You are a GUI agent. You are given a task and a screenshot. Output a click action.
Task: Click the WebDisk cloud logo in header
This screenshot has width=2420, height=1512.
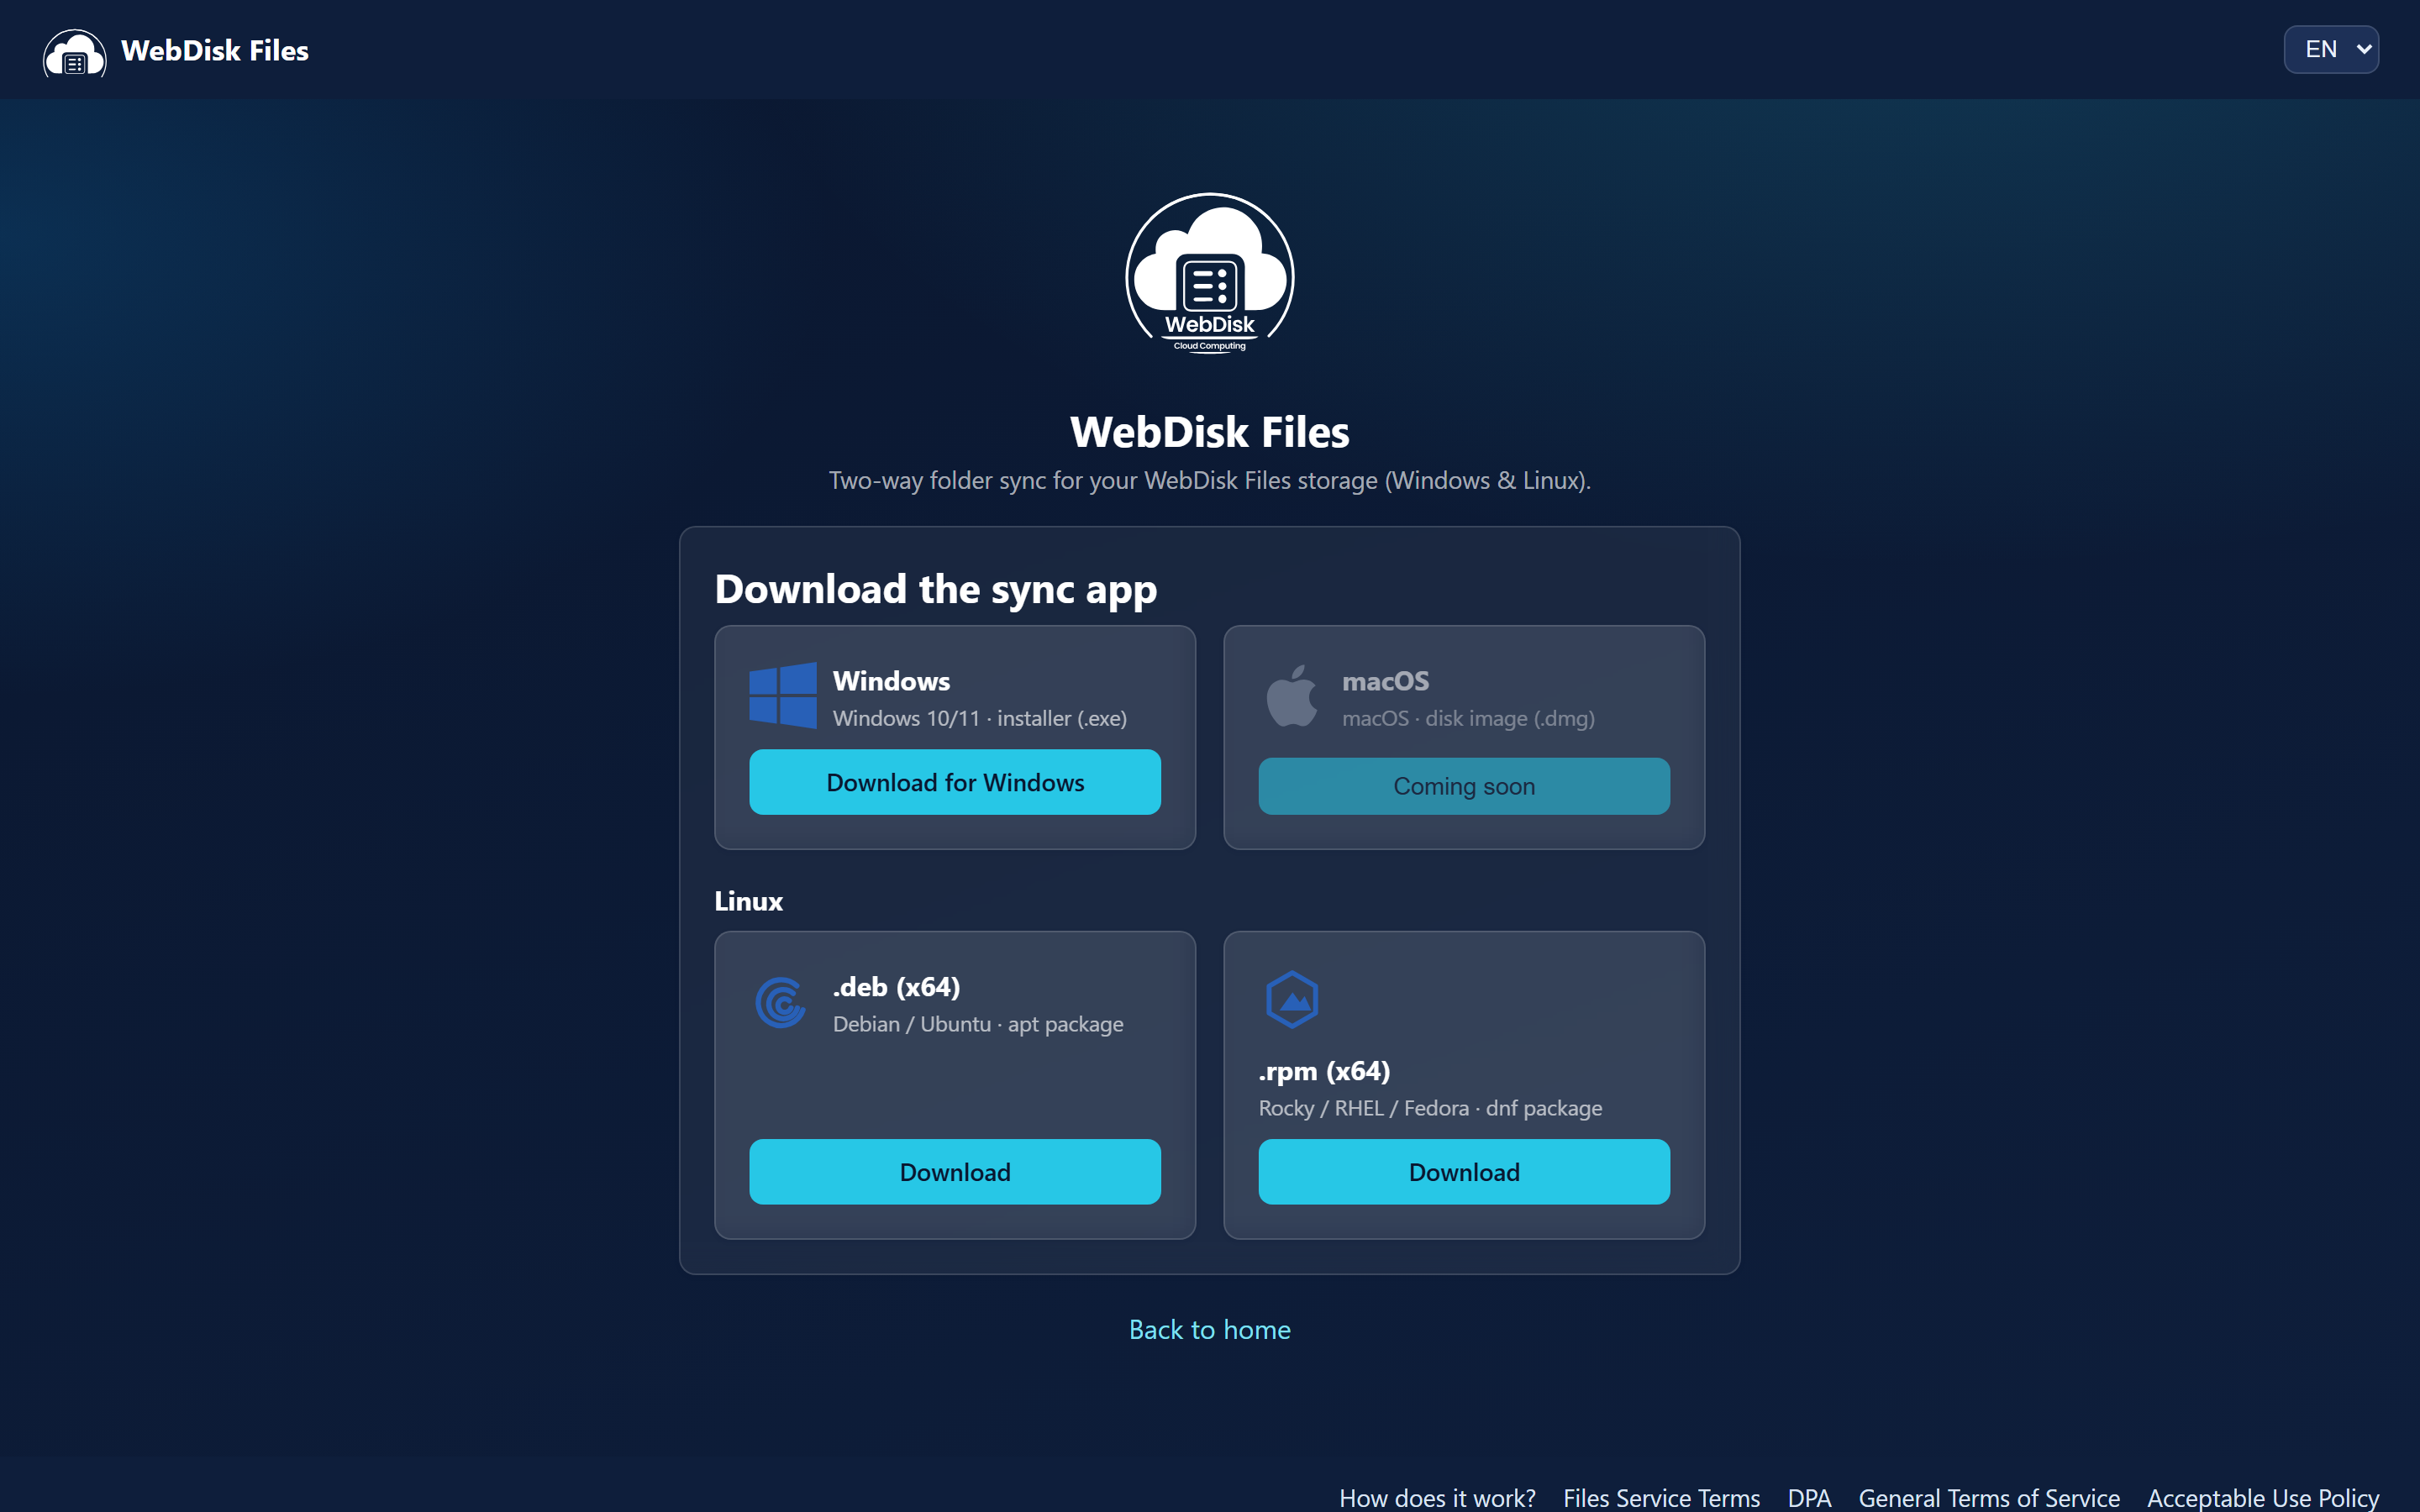[x=75, y=52]
